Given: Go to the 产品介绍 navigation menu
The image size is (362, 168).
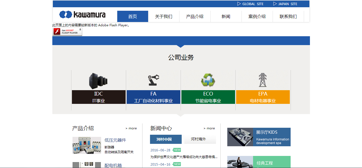Looking at the screenshot, I should (x=195, y=16).
